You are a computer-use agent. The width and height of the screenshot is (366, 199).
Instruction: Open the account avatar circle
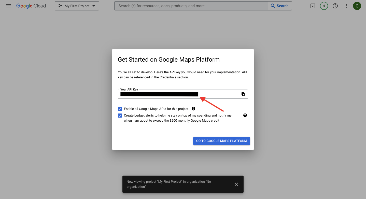point(357,6)
